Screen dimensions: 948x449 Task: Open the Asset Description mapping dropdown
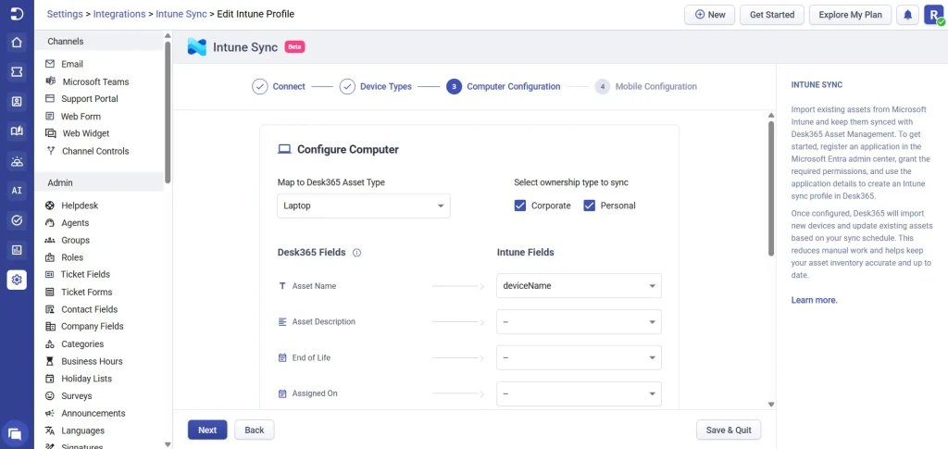(x=579, y=322)
